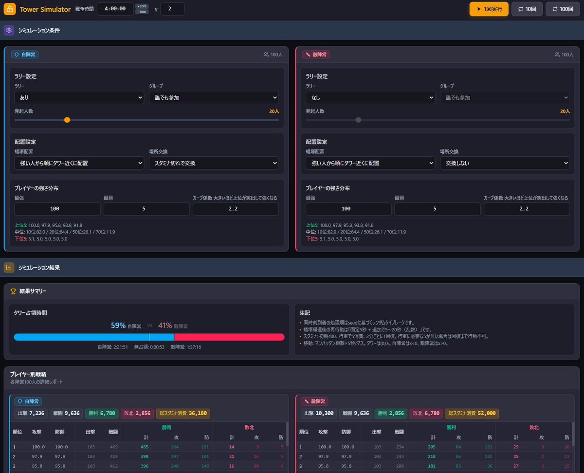The width and height of the screenshot is (584, 473).
Task: Click the 敵陣営 最強 input field
Action: click(x=348, y=209)
